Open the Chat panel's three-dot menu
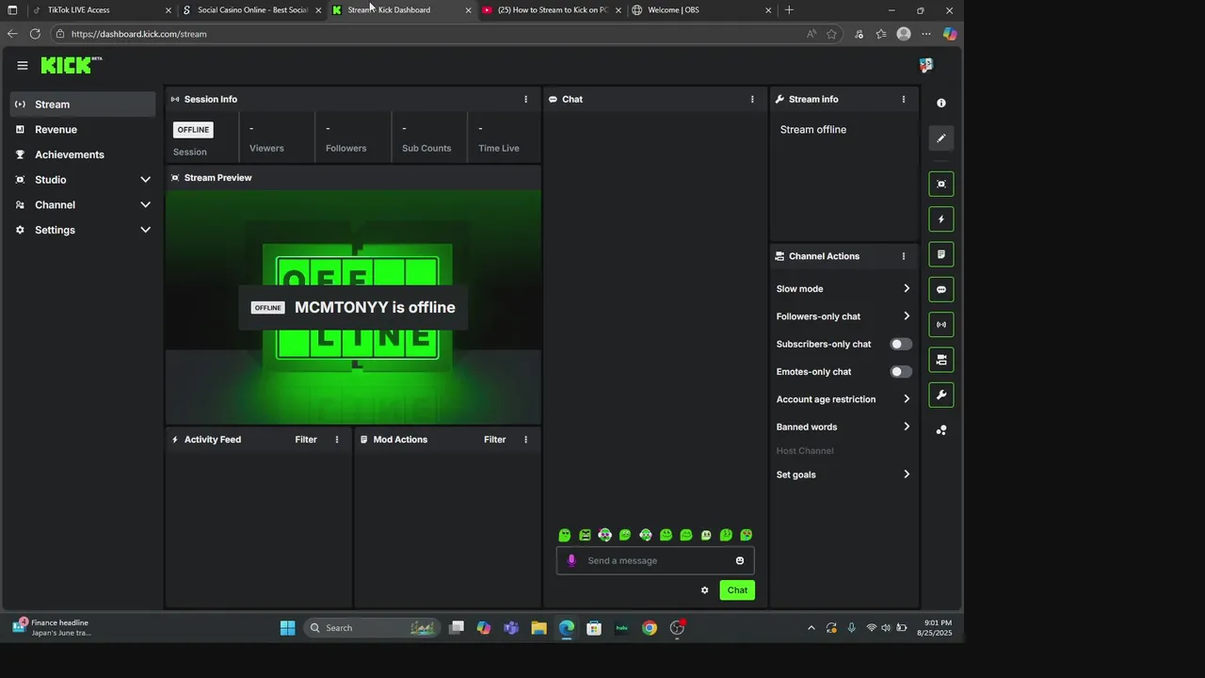1205x678 pixels. click(x=752, y=99)
